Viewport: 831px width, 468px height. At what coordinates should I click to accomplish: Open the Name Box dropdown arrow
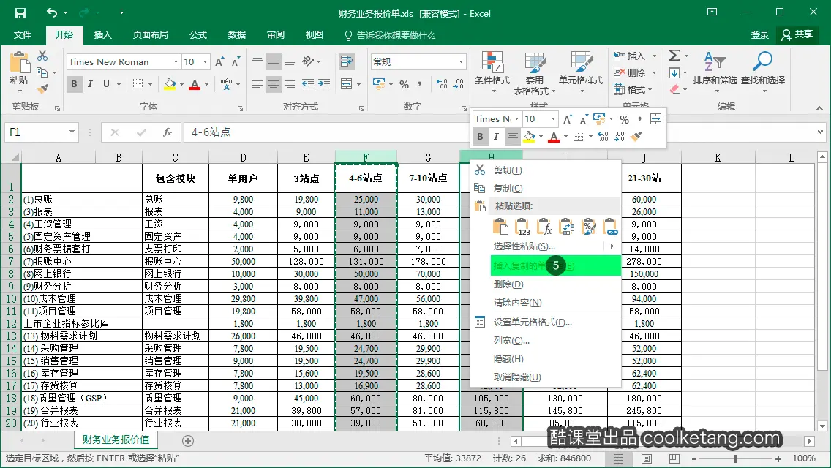(72, 132)
